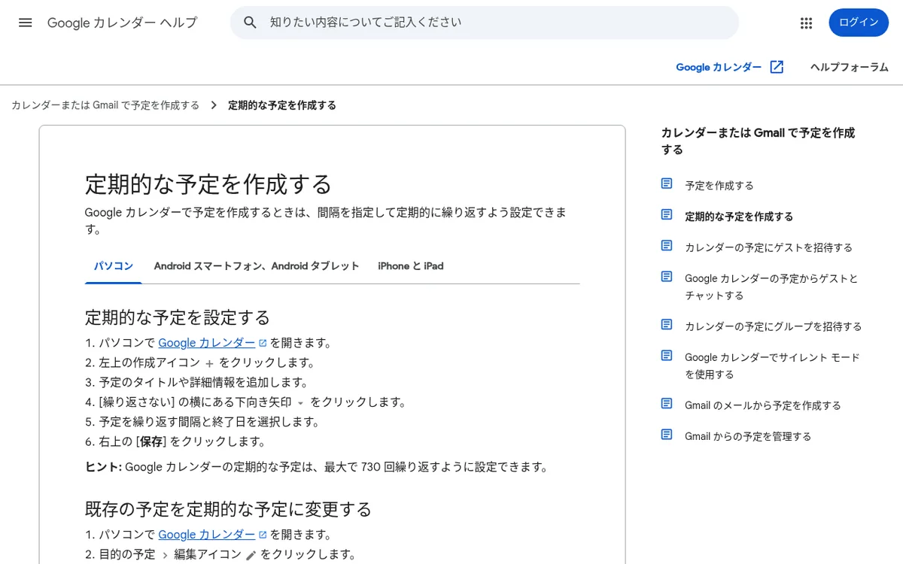903x564 pixels.
Task: Click the help search input field
Action: (485, 23)
